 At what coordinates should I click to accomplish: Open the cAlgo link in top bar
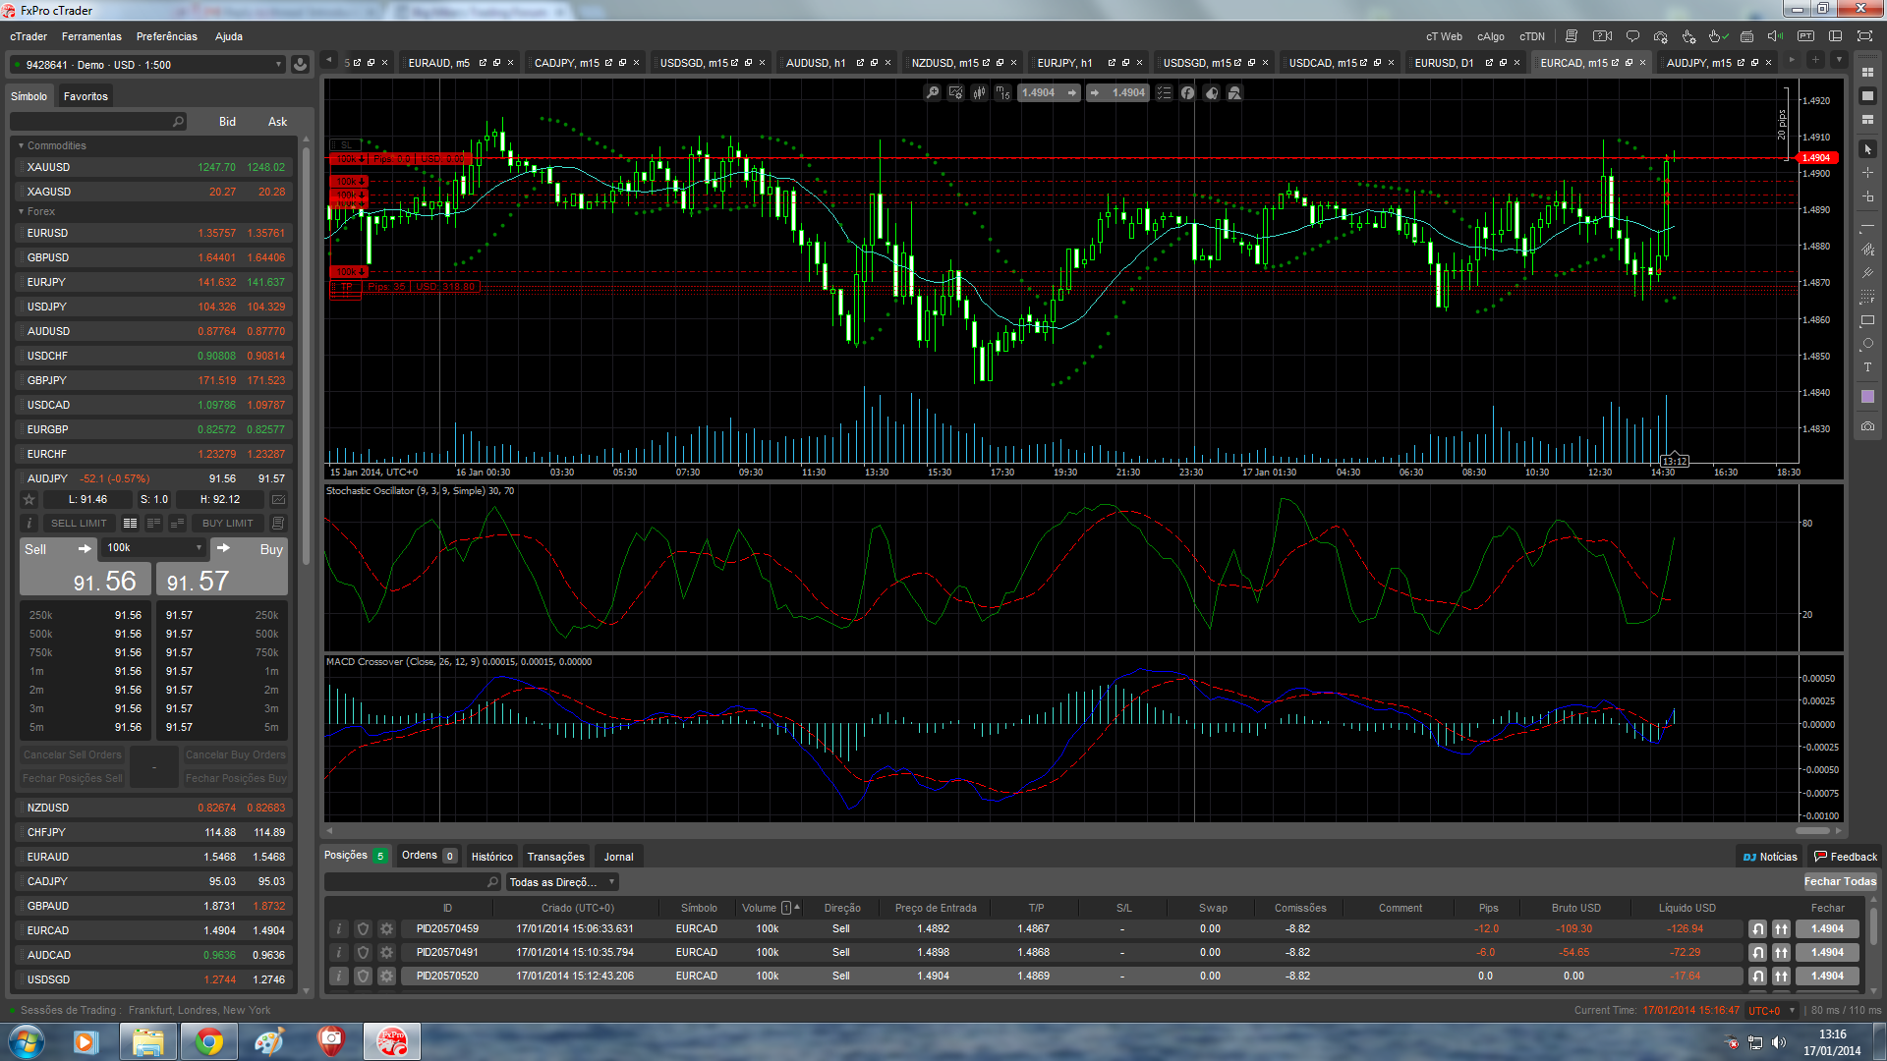pyautogui.click(x=1490, y=37)
